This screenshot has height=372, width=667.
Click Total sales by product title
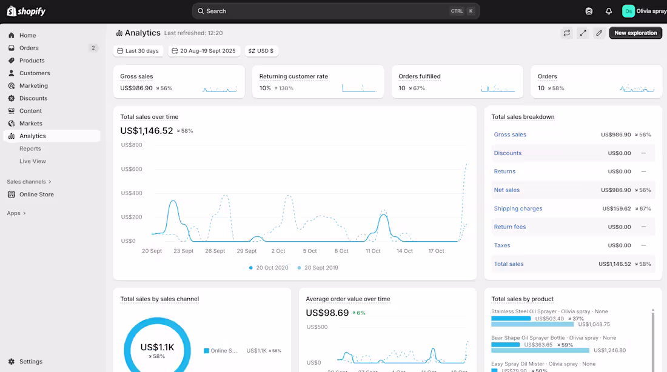(522, 299)
